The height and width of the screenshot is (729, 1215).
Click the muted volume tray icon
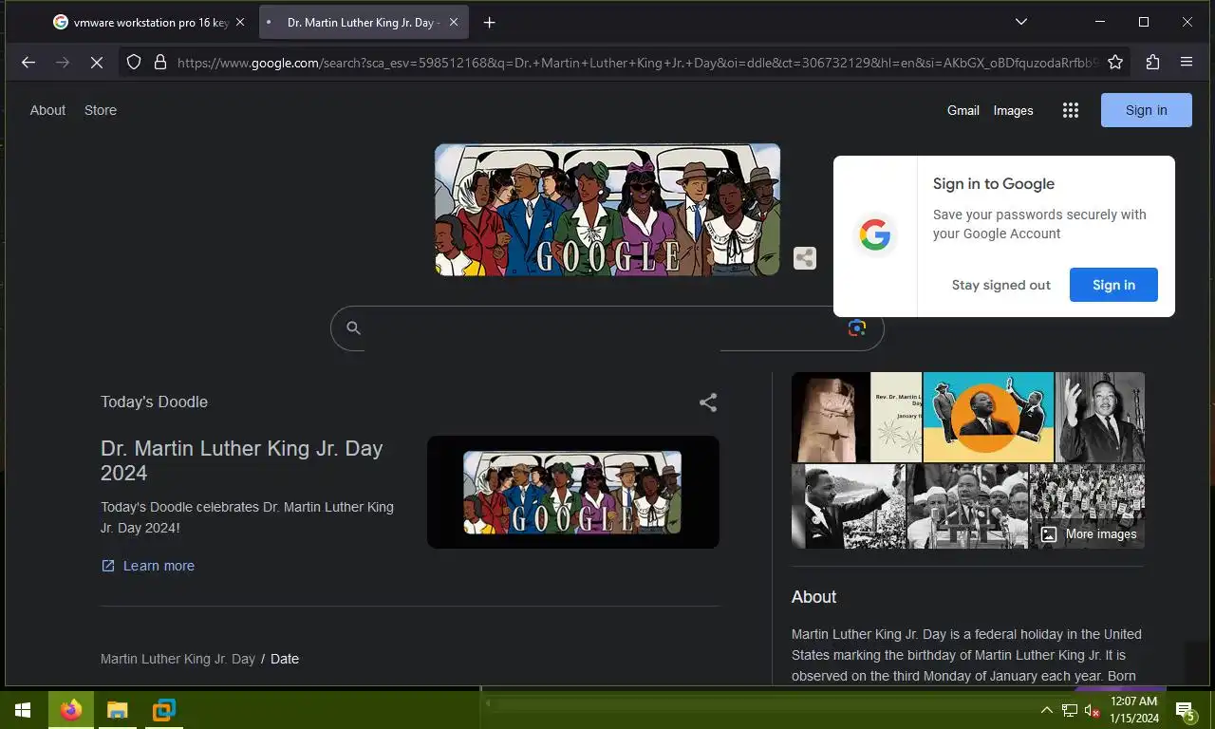[1092, 710]
